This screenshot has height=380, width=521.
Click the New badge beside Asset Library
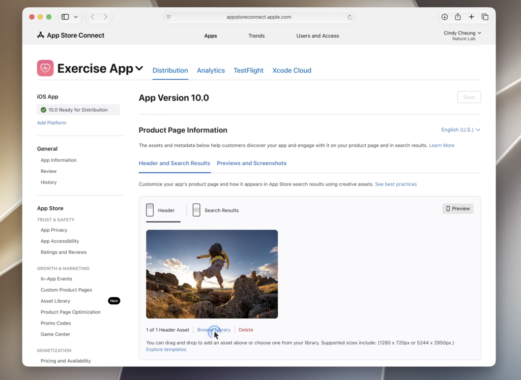114,301
